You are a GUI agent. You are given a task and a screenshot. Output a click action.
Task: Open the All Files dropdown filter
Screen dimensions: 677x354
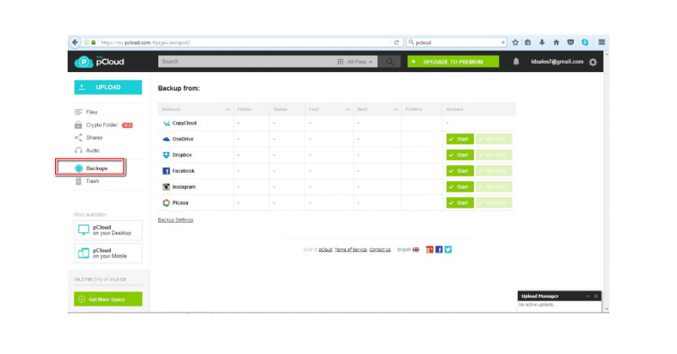tap(355, 62)
